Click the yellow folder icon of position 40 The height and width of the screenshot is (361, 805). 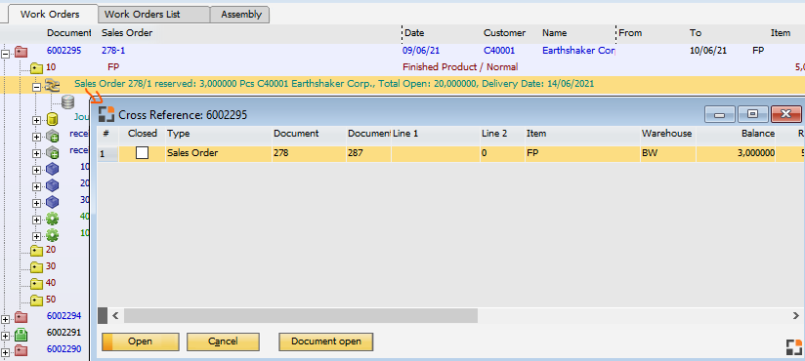tap(36, 283)
